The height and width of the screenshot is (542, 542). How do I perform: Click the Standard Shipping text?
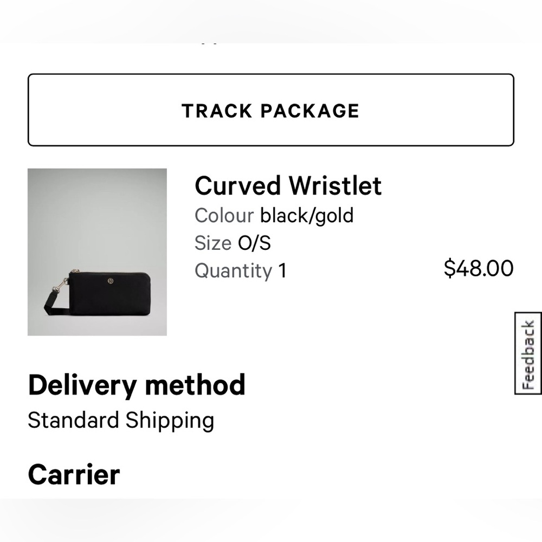pyautogui.click(x=121, y=420)
